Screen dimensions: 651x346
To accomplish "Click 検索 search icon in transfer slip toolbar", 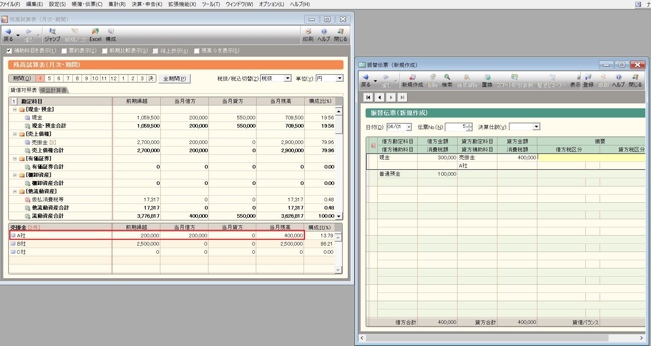I will click(x=447, y=81).
